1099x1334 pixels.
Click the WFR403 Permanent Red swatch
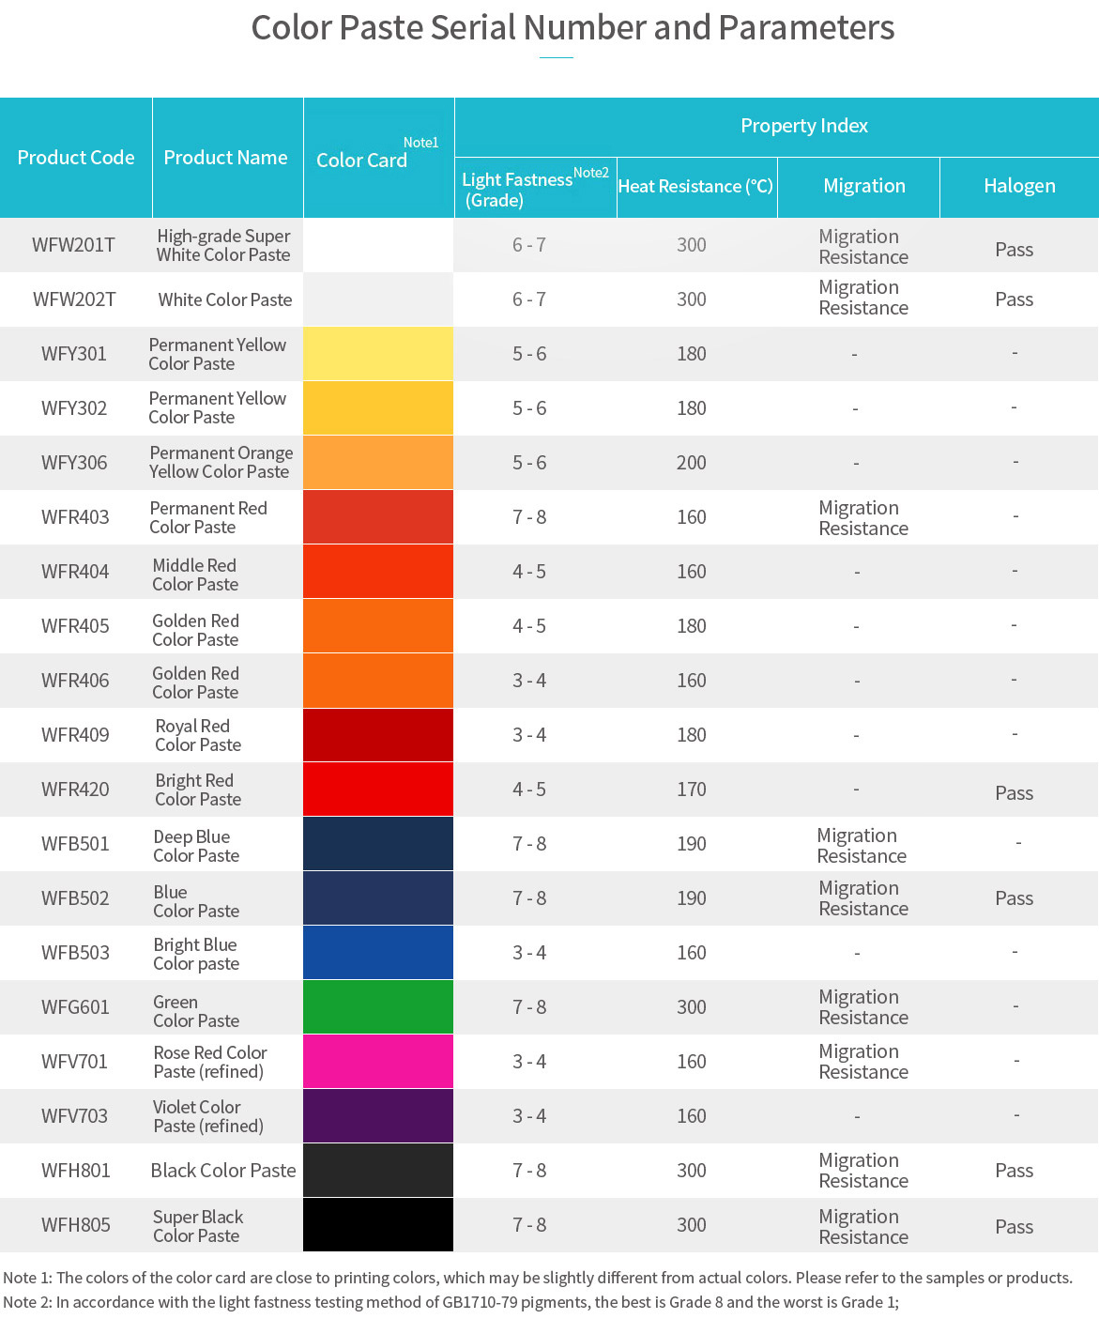(x=378, y=517)
